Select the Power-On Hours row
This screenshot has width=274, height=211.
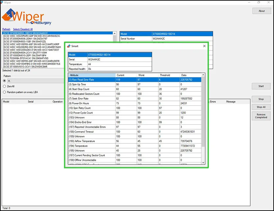coord(135,103)
